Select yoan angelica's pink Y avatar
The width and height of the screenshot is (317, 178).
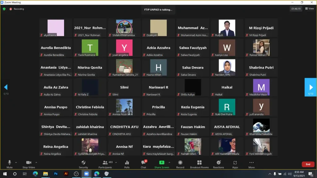tap(124, 48)
